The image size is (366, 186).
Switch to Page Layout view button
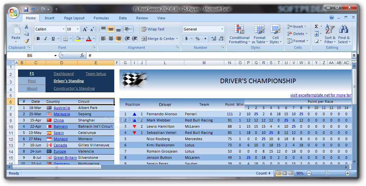[x=284, y=173]
